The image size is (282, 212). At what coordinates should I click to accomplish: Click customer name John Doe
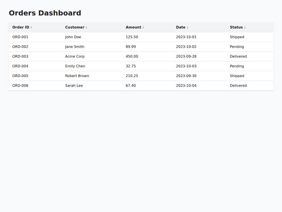73,37
